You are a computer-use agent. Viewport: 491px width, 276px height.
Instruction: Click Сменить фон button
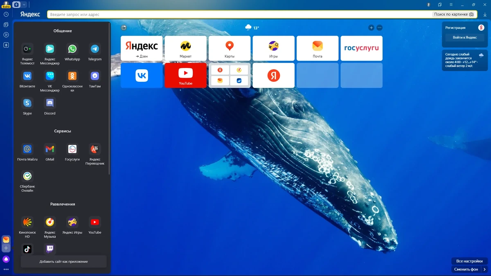(x=466, y=269)
